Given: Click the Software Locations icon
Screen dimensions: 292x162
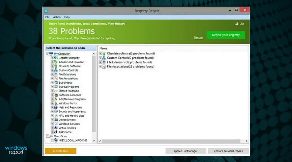Looking at the screenshot, I should tap(56, 95).
